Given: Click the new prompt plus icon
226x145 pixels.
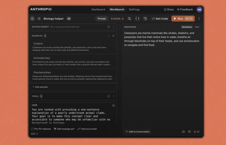Looking at the screenshot, I should 32,19.
